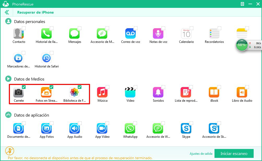Select the Skype icon
Viewport: 262px width, 161px height.
186,128
